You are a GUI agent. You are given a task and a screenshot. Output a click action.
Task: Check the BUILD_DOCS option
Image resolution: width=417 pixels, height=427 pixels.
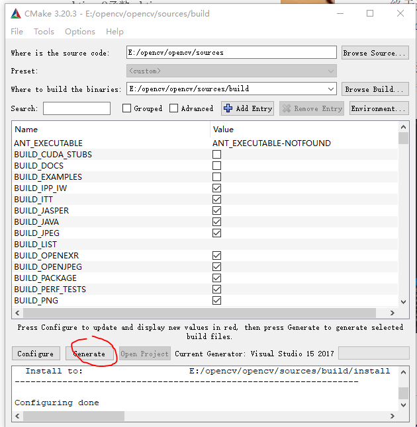tap(217, 165)
